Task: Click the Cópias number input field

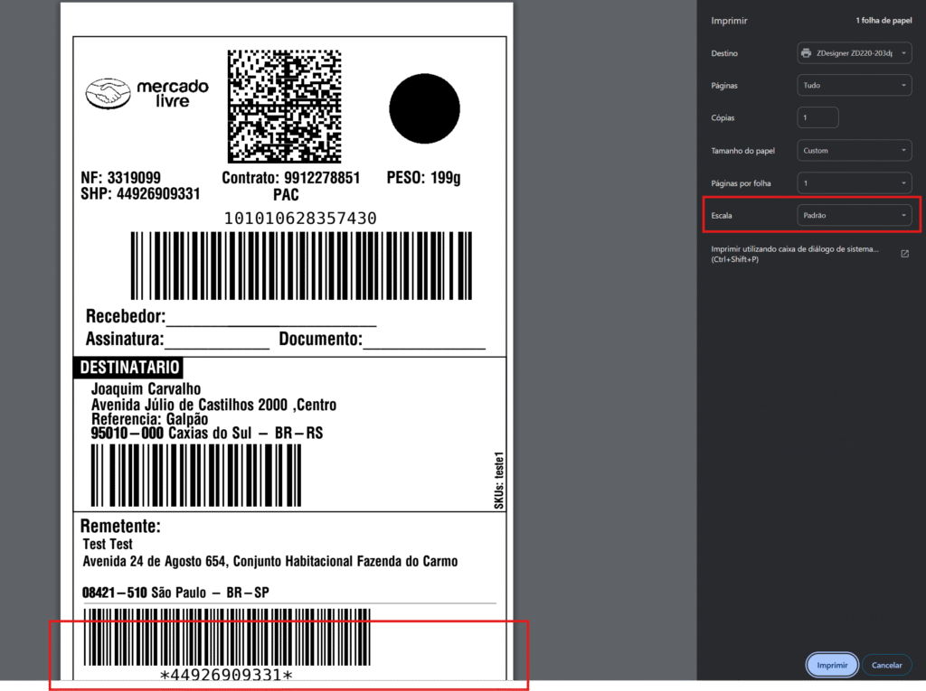Action: (817, 118)
